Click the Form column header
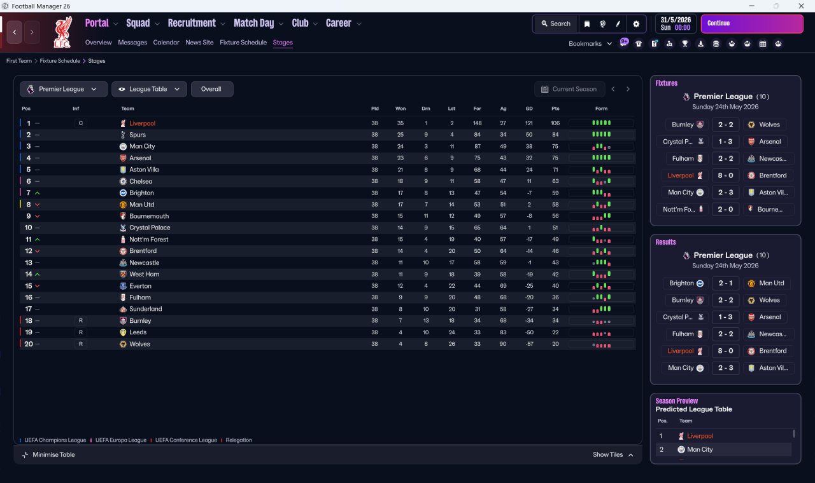The image size is (815, 483). tap(601, 109)
